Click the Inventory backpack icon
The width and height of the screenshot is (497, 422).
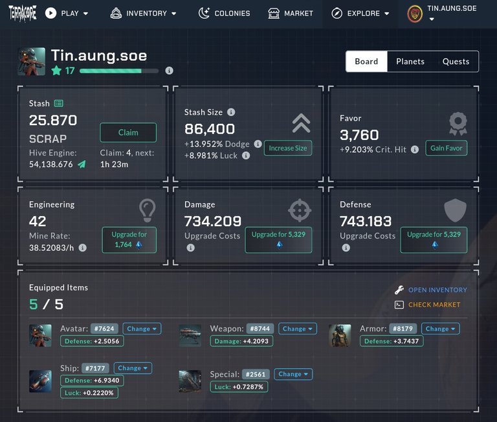tap(116, 14)
